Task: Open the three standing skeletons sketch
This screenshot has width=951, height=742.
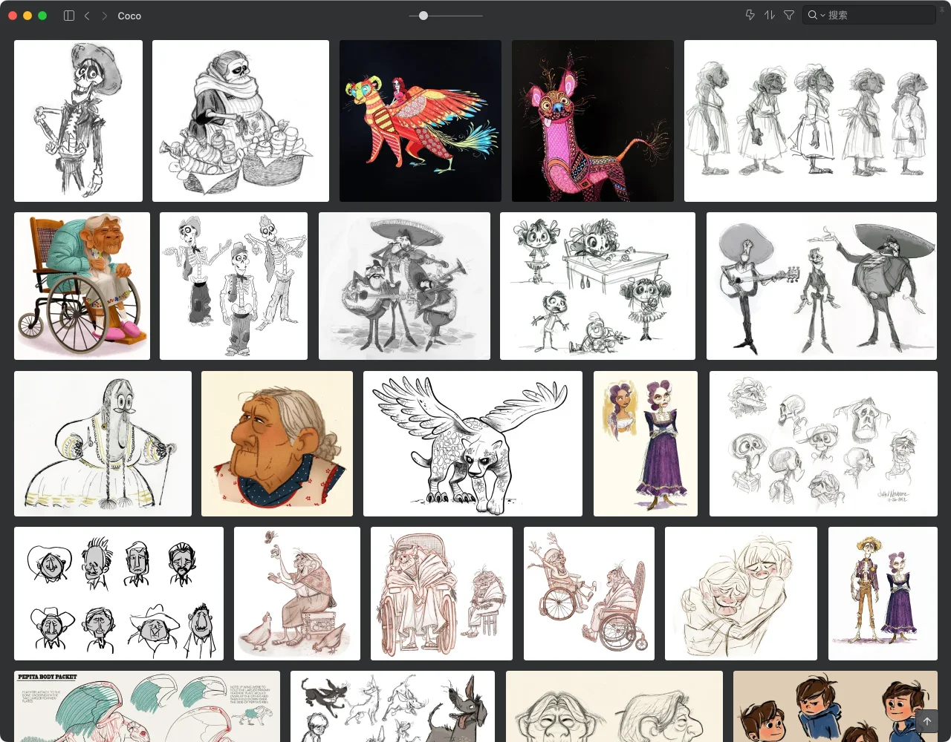Action: (x=233, y=286)
